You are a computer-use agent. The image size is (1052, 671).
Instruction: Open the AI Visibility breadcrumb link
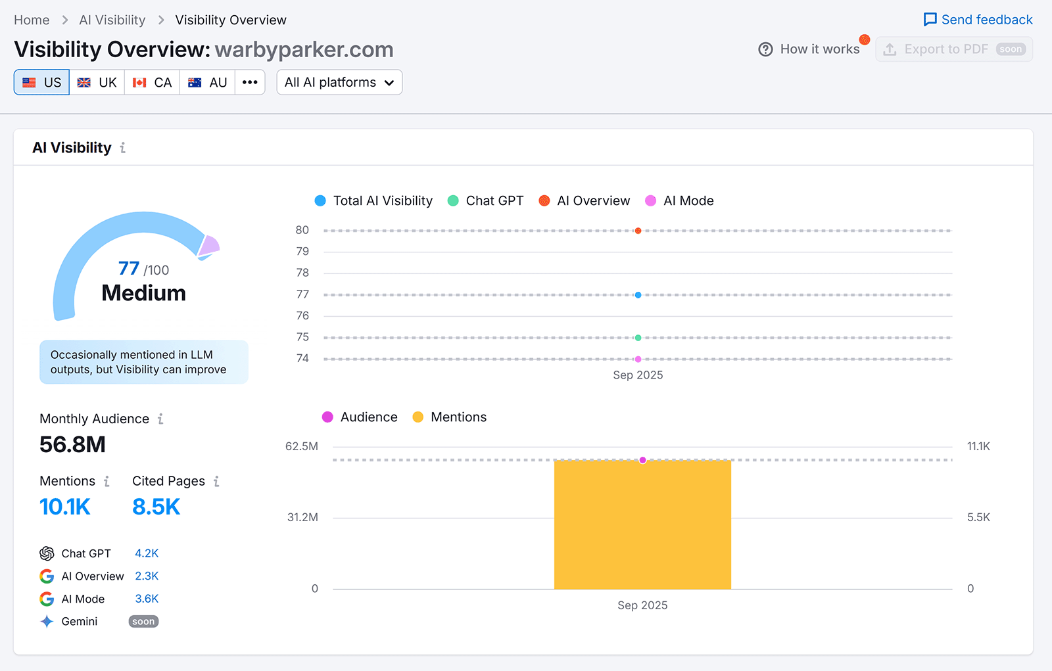(x=112, y=20)
